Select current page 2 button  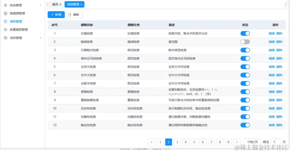169,142
